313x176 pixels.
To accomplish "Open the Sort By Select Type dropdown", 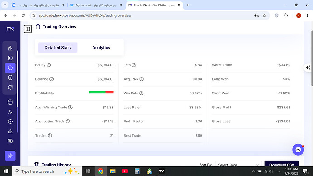I will [238, 164].
